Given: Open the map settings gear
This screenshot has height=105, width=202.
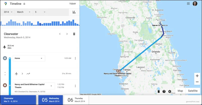Looking at the screenshot, I should coord(170,91).
